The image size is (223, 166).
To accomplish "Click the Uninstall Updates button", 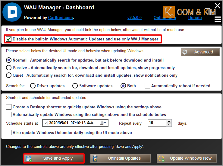I will (x=121, y=158).
